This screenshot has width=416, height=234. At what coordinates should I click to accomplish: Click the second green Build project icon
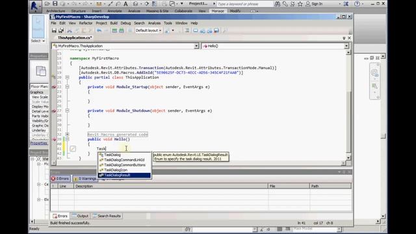tap(122, 31)
